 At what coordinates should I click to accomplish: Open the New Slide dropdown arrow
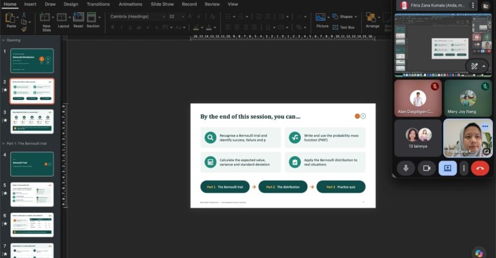point(53,17)
